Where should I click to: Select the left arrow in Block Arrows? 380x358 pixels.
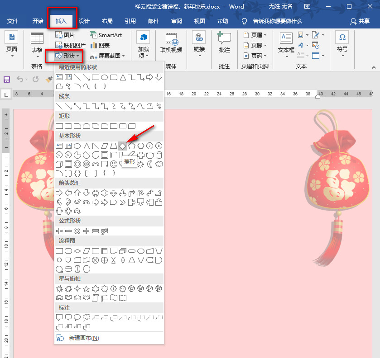pos(68,193)
